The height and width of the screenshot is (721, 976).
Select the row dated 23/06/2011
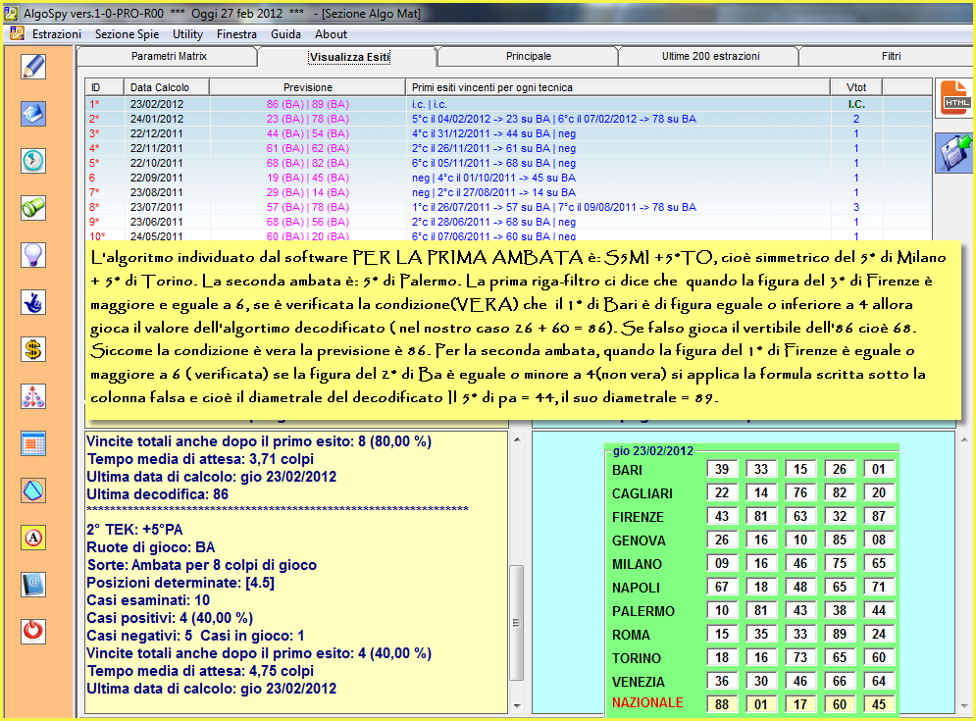coord(508,223)
